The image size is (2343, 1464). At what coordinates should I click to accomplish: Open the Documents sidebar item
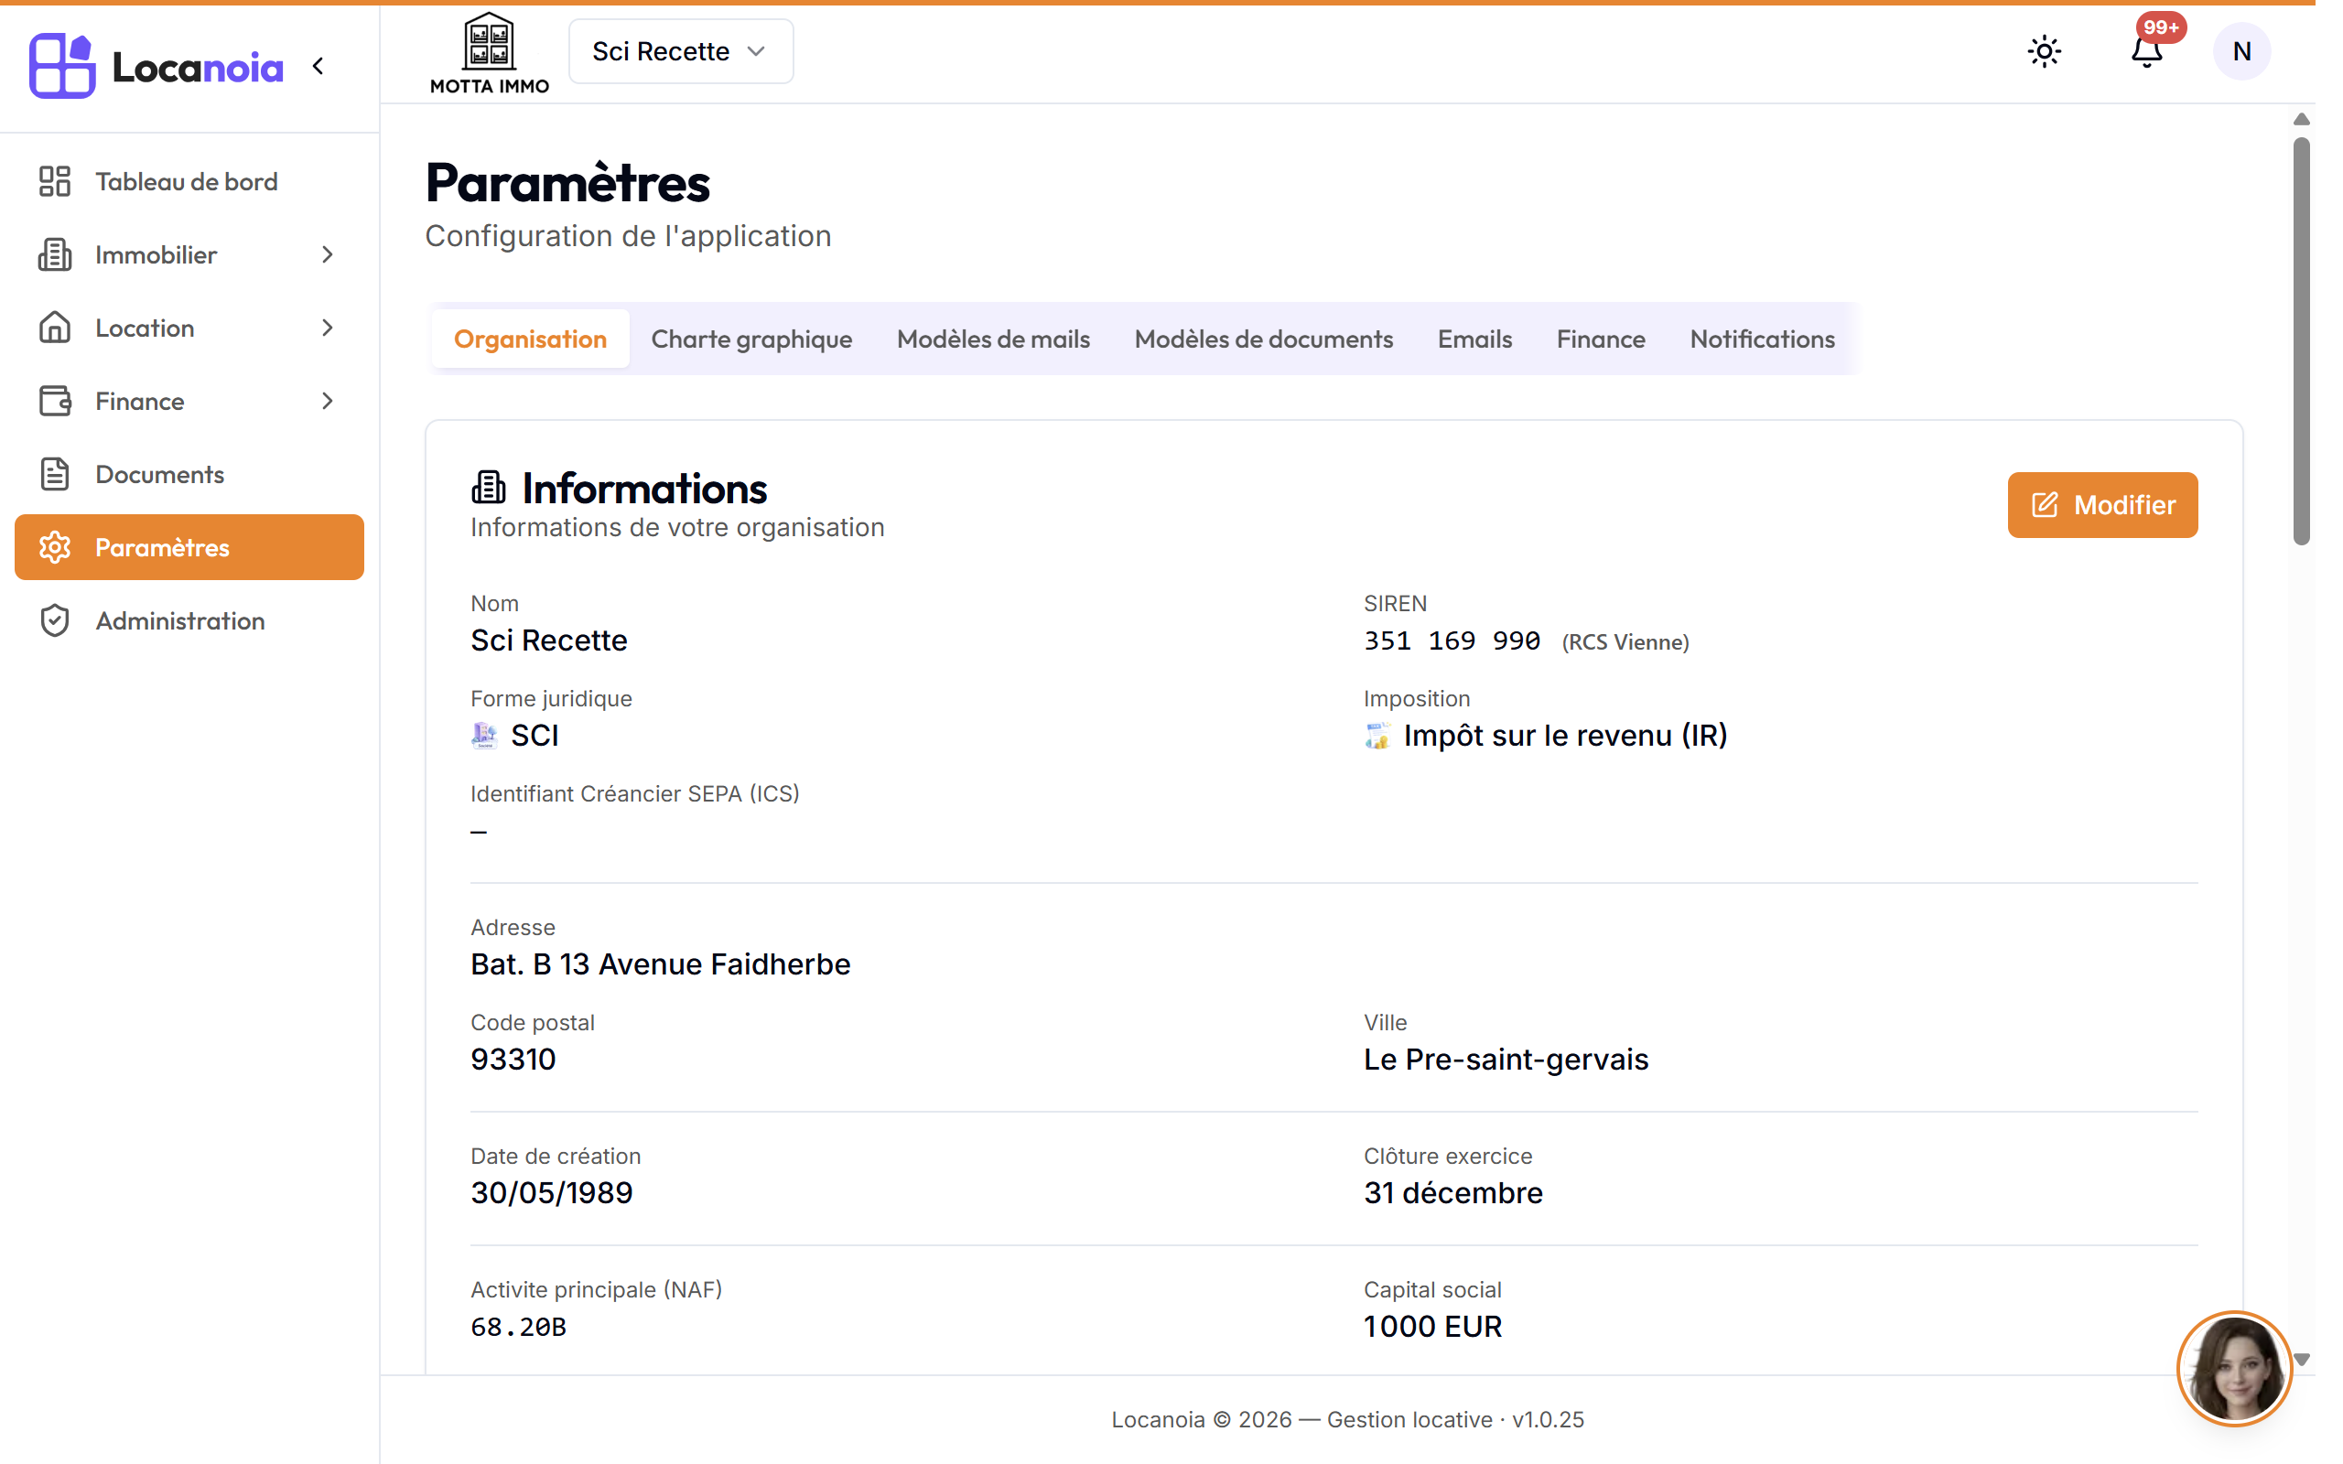[189, 473]
